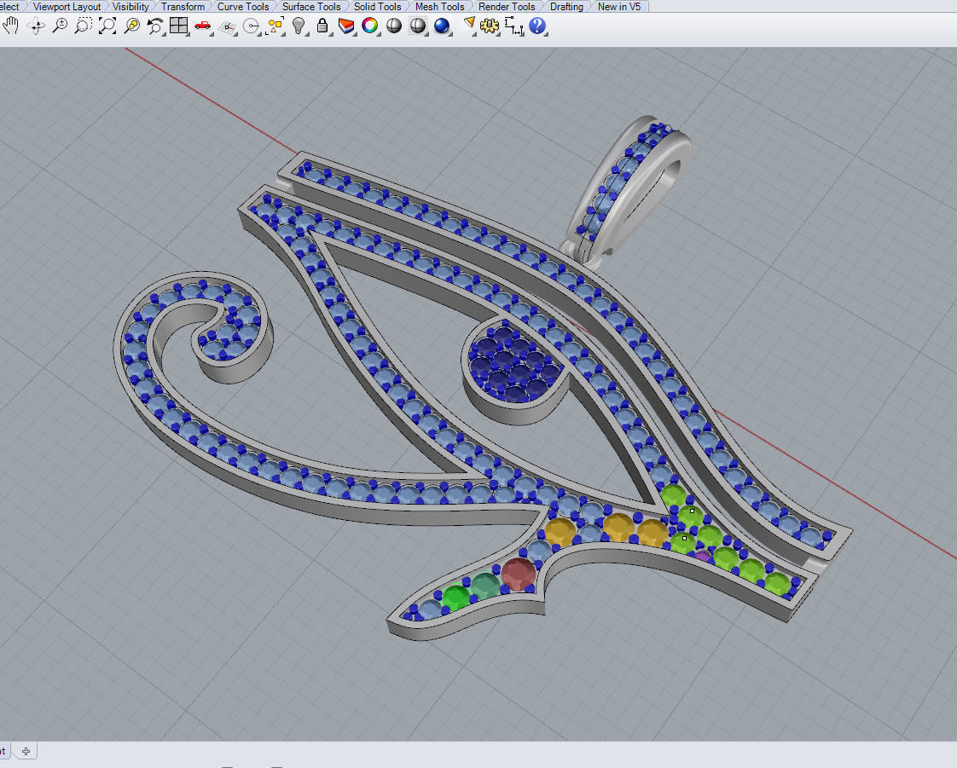Select the red gem on the pendant

[519, 574]
